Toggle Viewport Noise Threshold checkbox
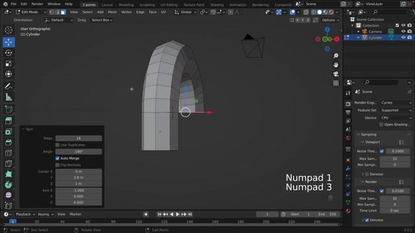415x233 pixels. (382, 151)
